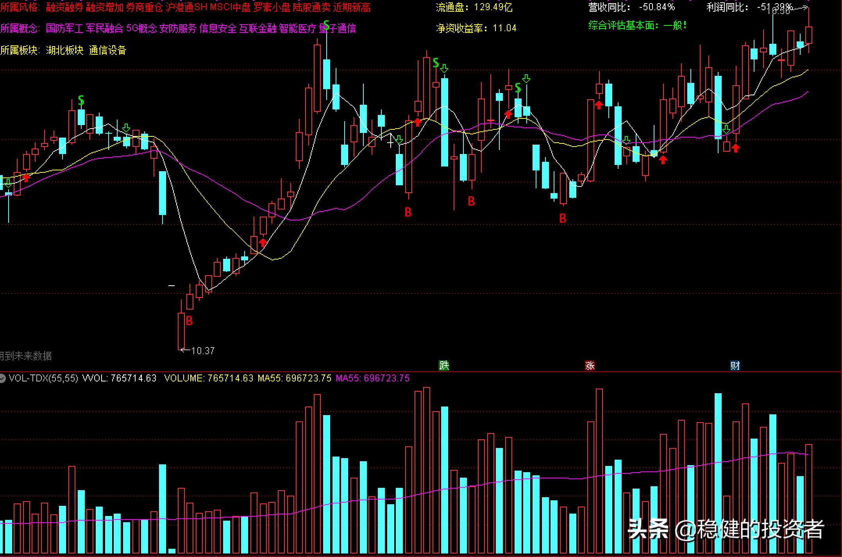
Task: Select the 10.37 lowest price label
Action: point(203,351)
